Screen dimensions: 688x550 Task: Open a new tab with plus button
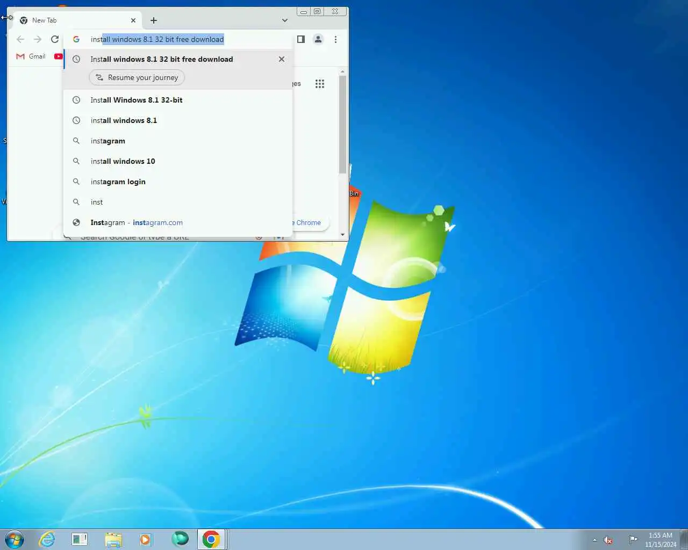[x=154, y=20]
